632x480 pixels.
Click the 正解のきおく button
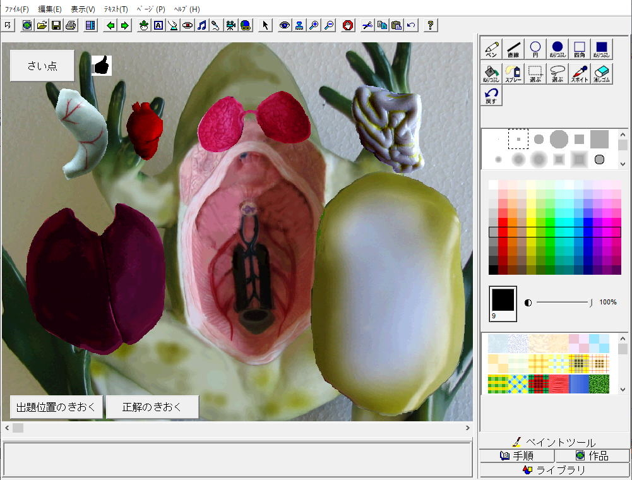coord(152,407)
